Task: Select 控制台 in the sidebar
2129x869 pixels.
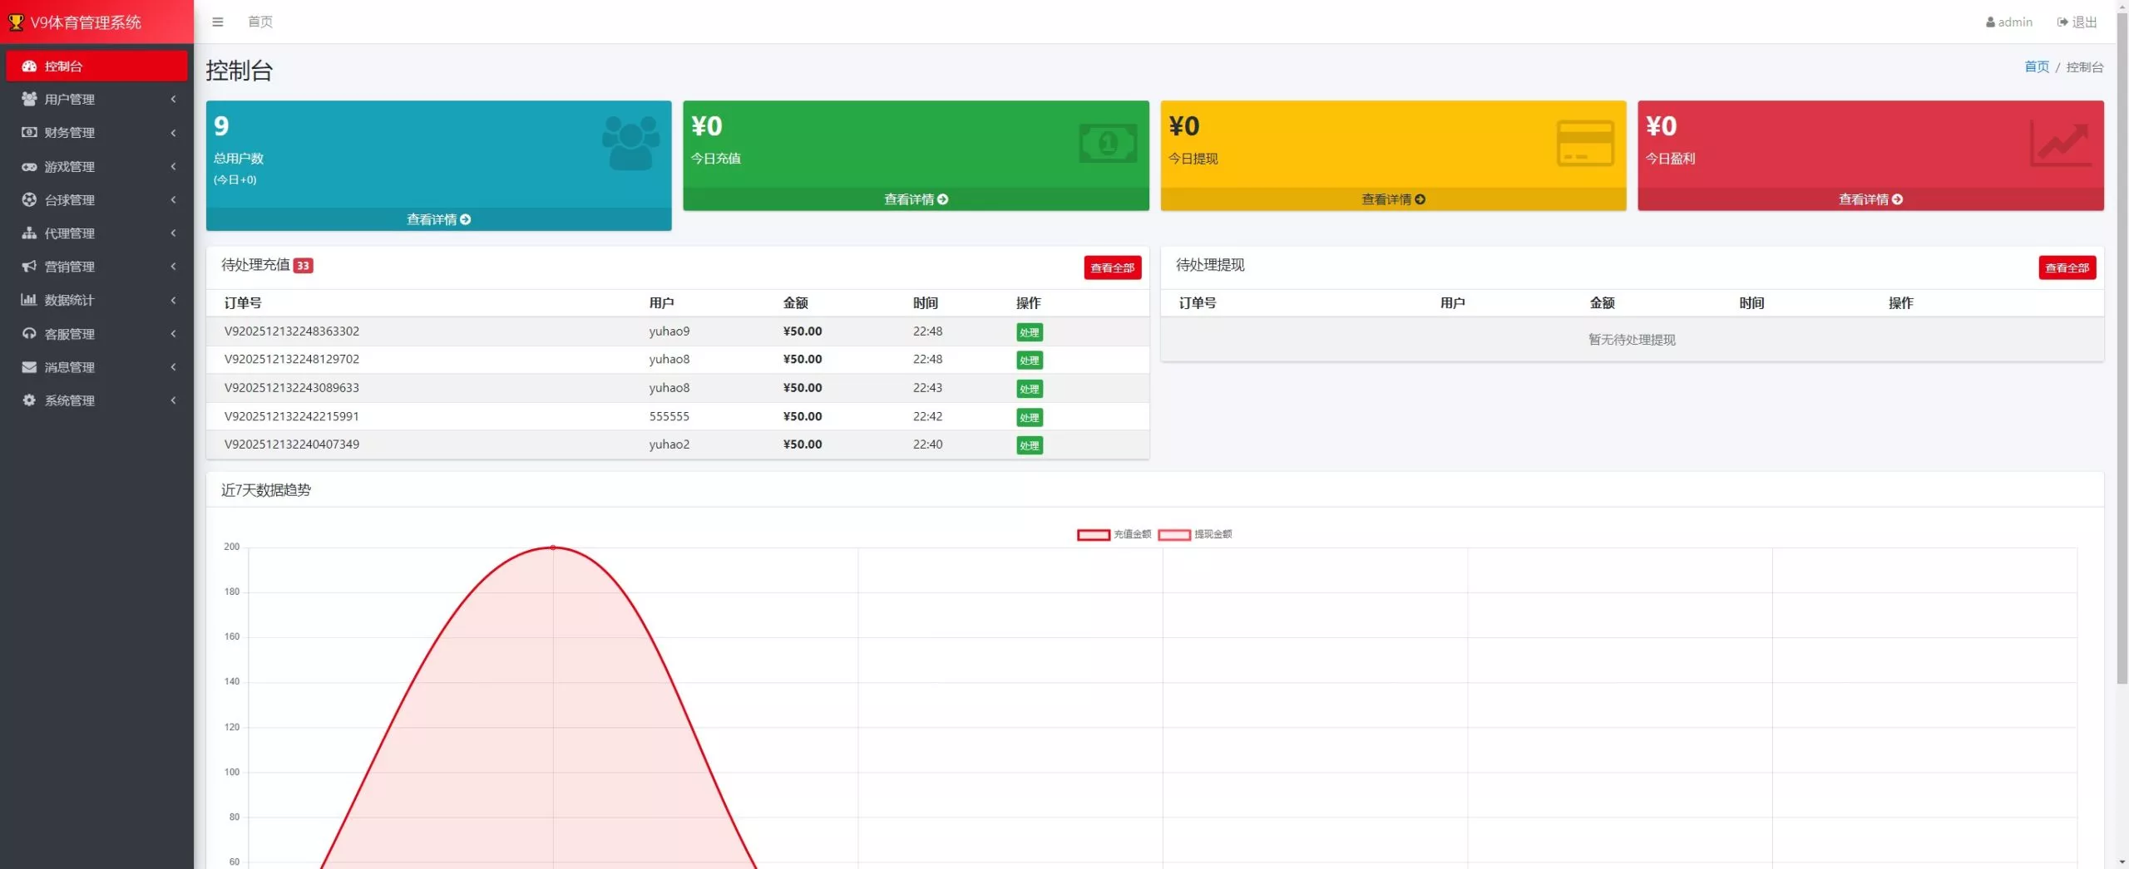Action: click(96, 66)
